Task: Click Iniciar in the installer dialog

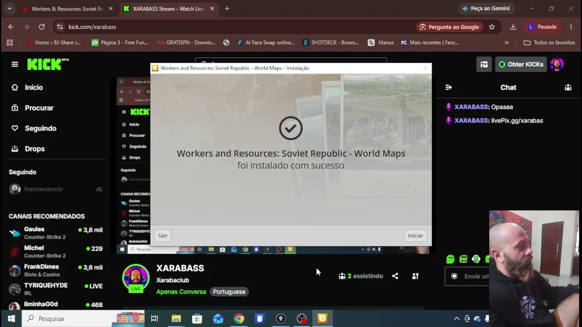Action: [415, 235]
